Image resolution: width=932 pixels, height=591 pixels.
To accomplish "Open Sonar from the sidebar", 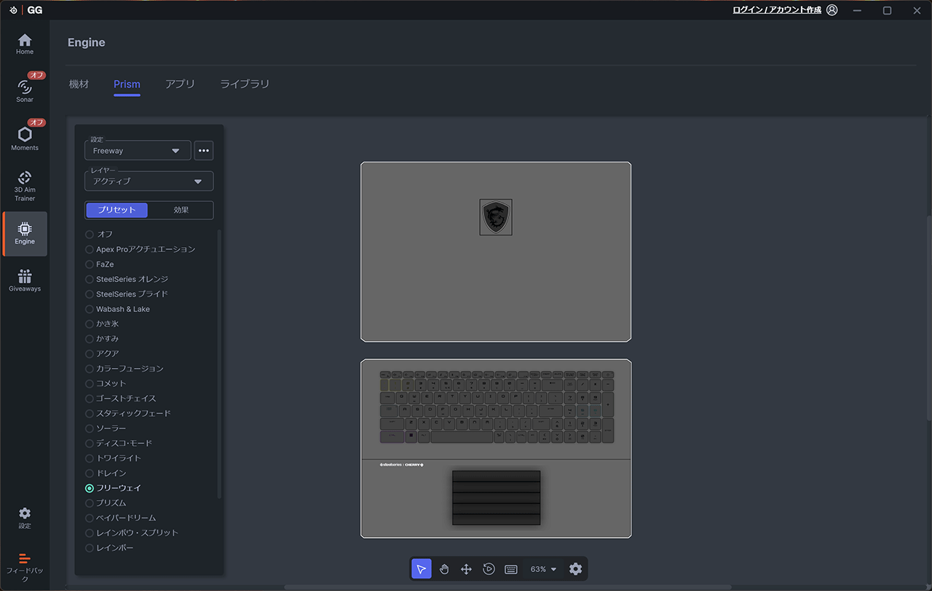I will pos(25,90).
